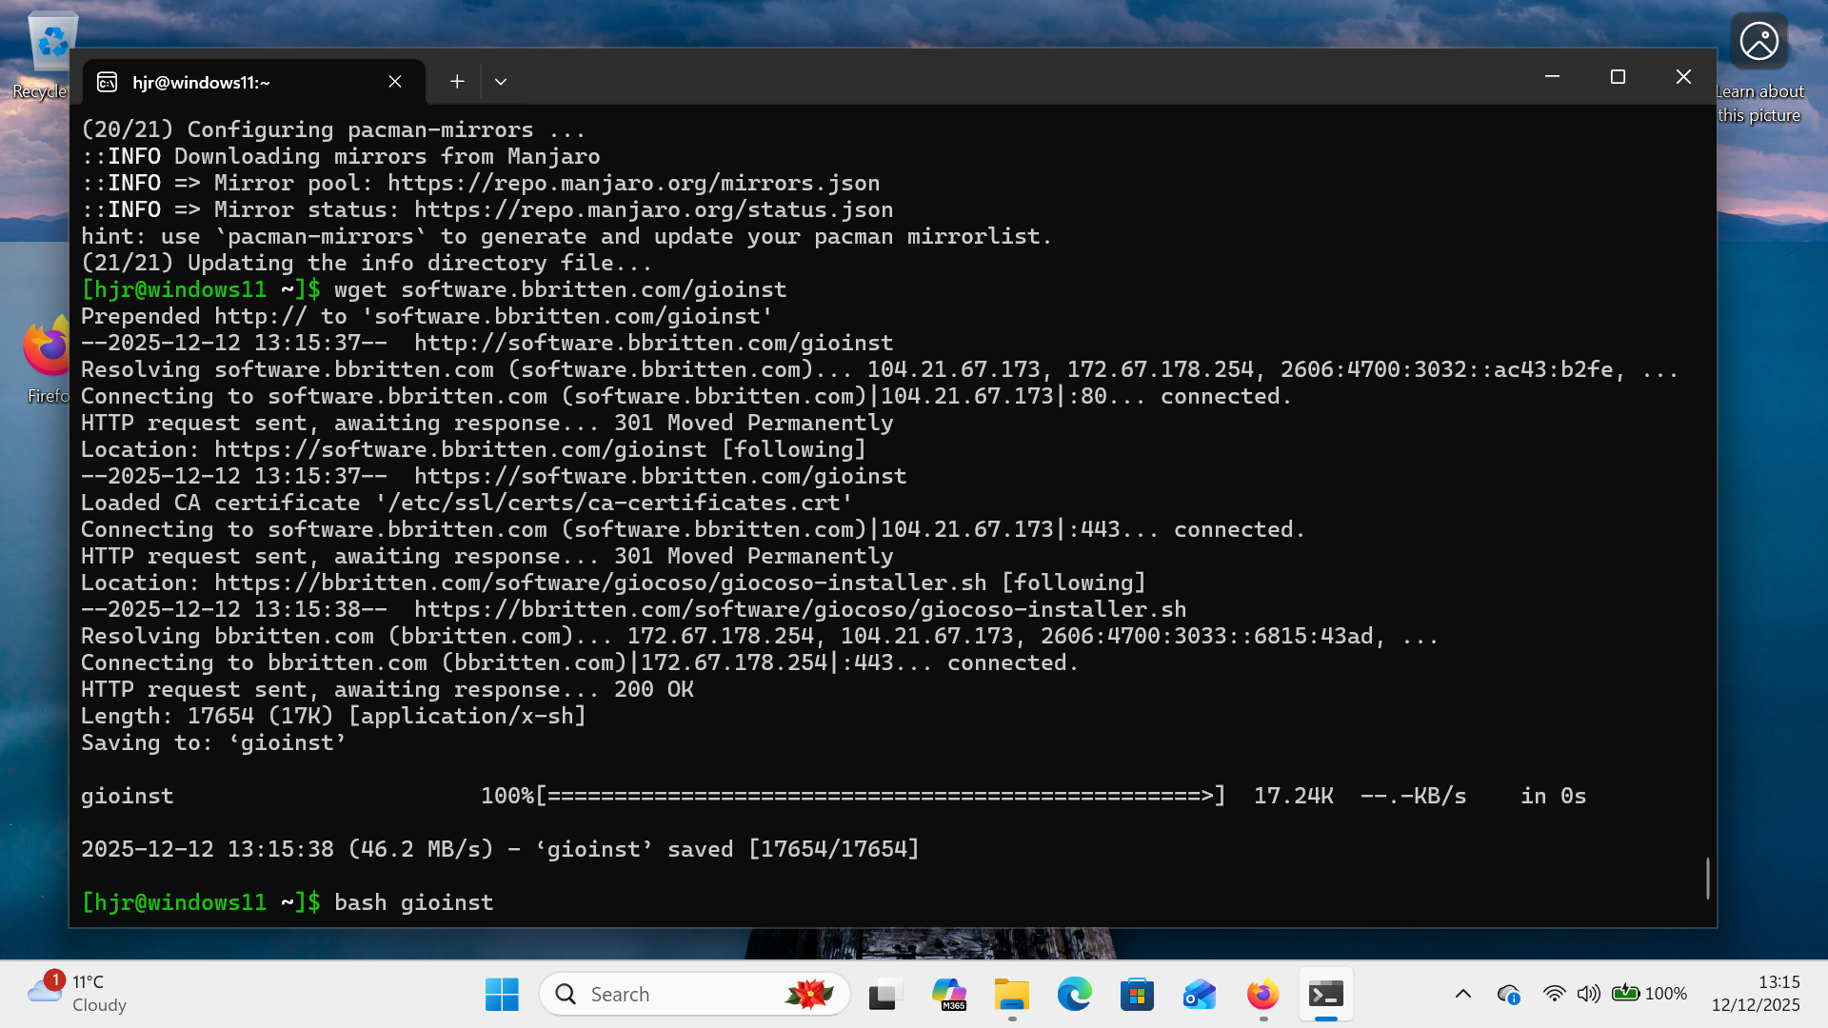Open Microsoft 365 Copilot from the taskbar

(x=949, y=993)
